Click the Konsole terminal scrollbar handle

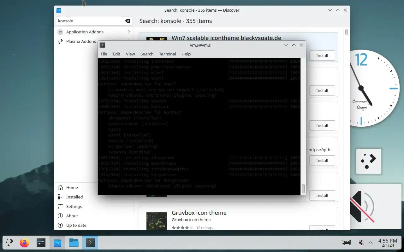(x=303, y=189)
